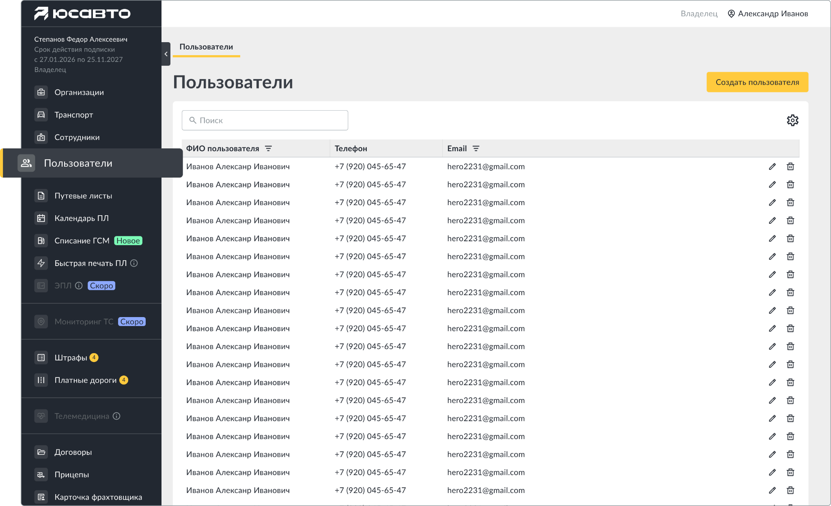Click the Скоро badge next to ЭПЛ
The height and width of the screenshot is (506, 831).
click(101, 286)
